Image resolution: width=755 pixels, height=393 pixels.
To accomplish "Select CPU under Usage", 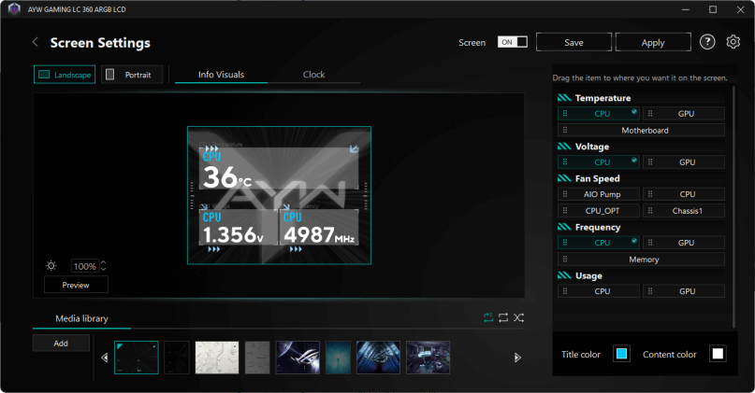I will coord(599,291).
